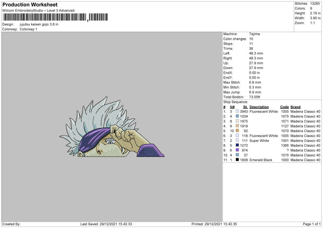Click the Machine value Tajima
The image size is (323, 228).
(255, 34)
